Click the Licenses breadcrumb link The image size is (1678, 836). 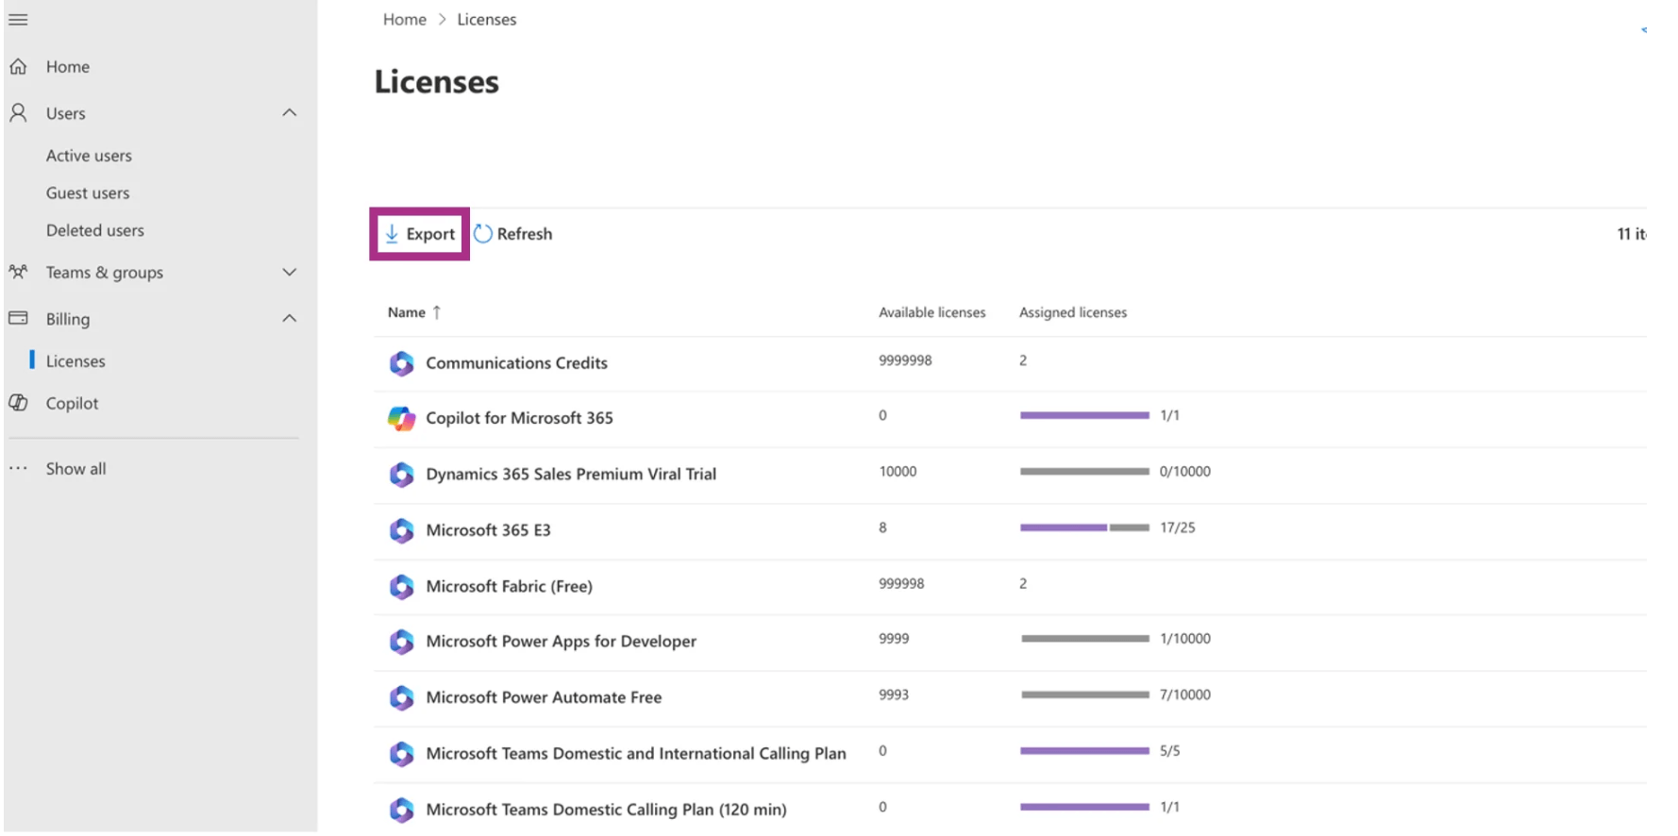[x=487, y=19]
